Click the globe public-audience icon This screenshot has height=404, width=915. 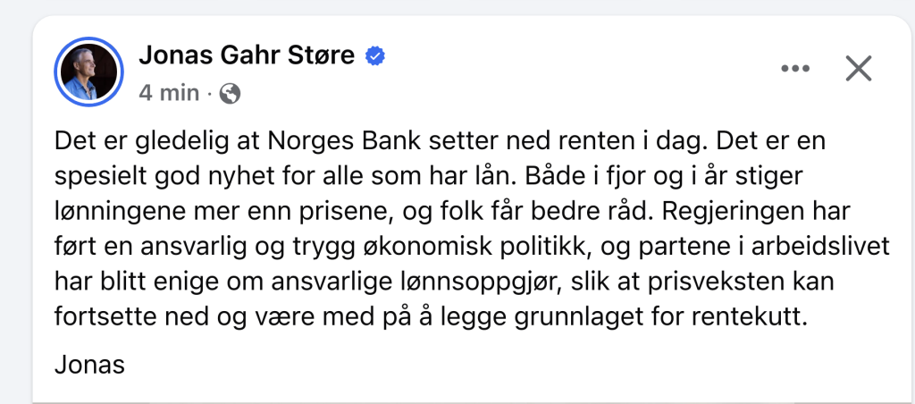[230, 92]
